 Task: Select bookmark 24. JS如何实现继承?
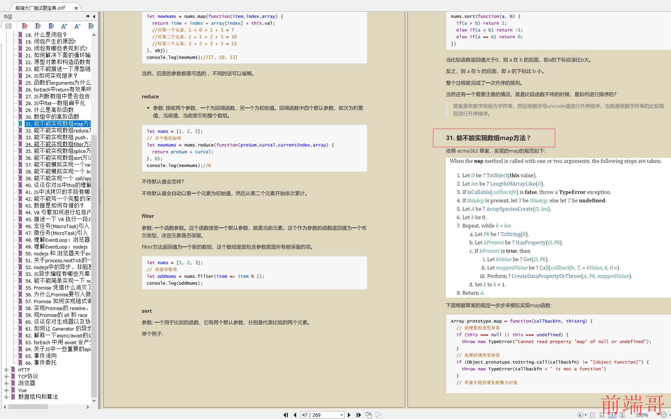(51, 76)
